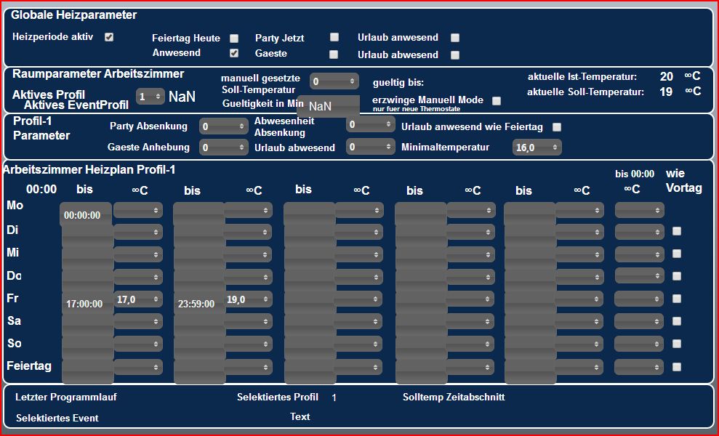Image resolution: width=719 pixels, height=436 pixels.
Task: Adjust the Party Absenkung stepper
Action: [x=224, y=126]
